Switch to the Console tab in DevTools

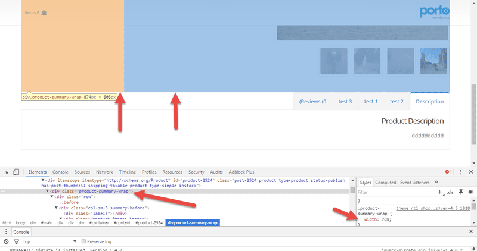pyautogui.click(x=60, y=172)
